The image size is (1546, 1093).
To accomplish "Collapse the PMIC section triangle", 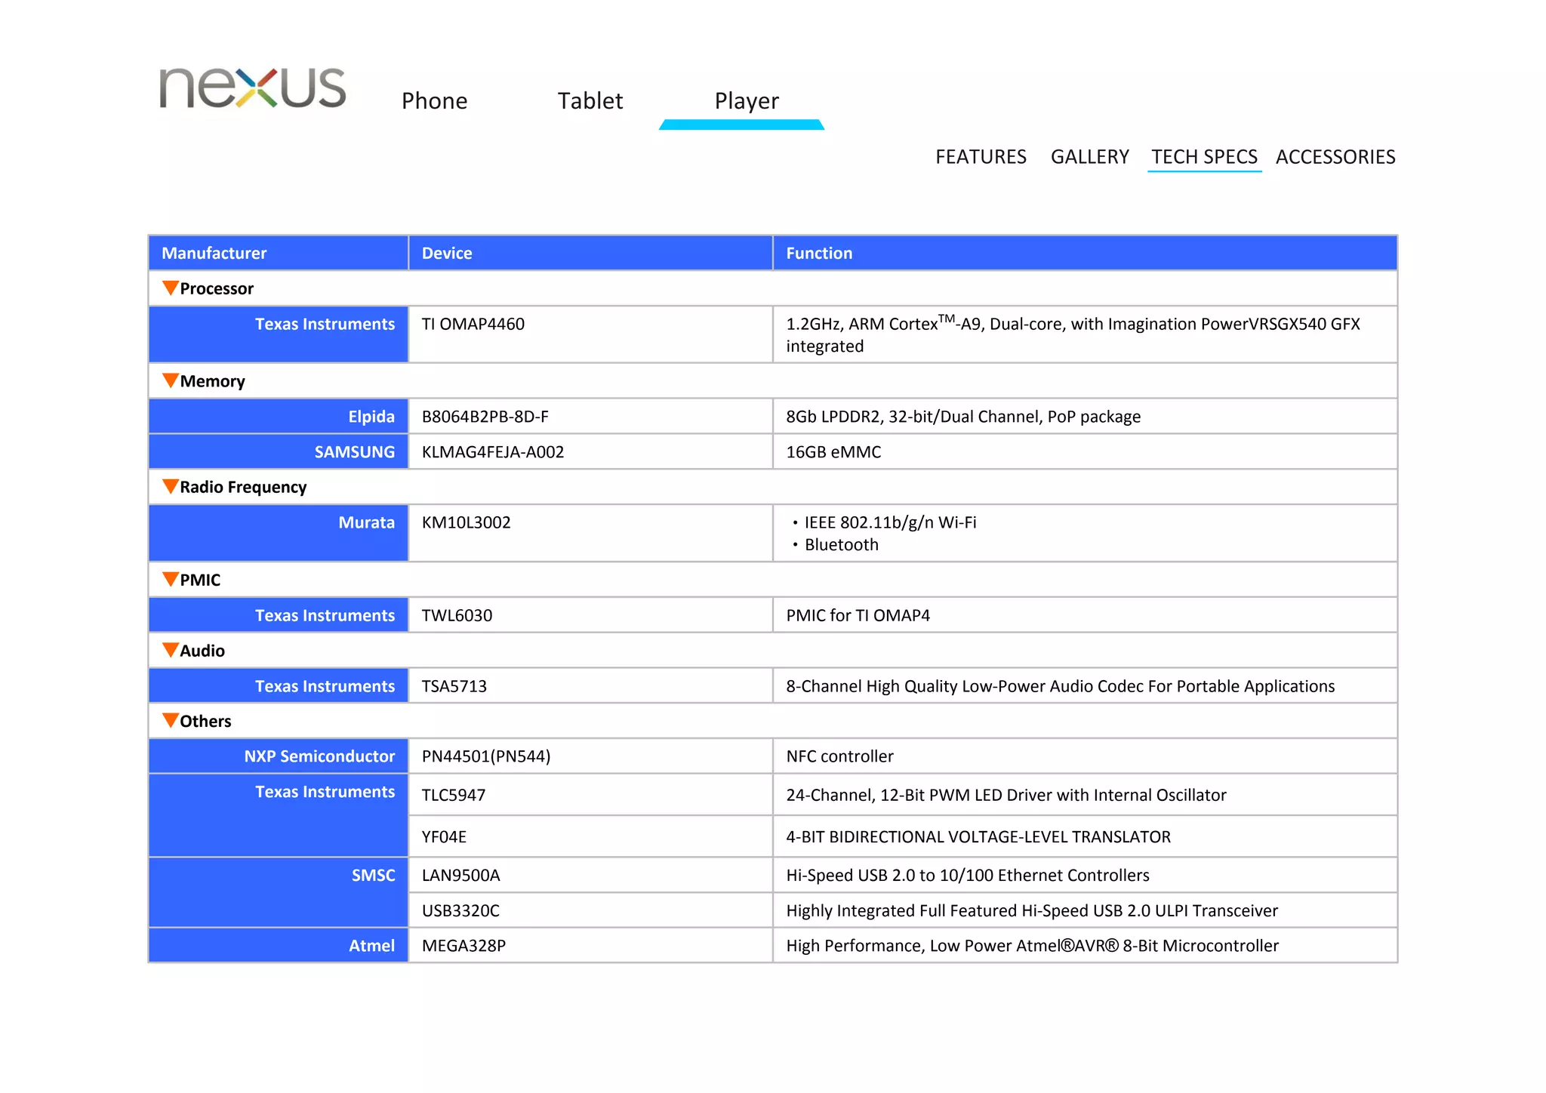I will 171,579.
